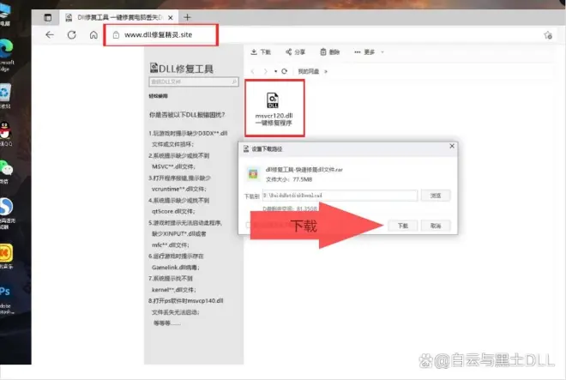Open the QQ penguin desktop icon
This screenshot has height=380, width=566.
pos(5,131)
